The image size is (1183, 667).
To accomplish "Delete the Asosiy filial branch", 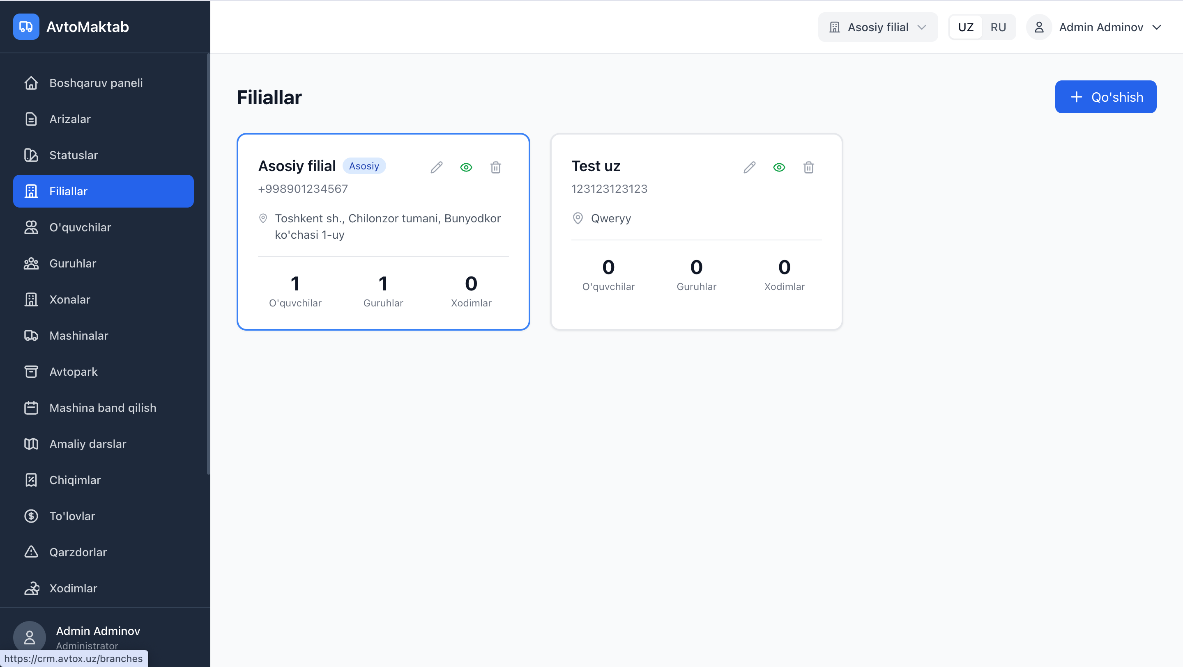I will tap(495, 167).
